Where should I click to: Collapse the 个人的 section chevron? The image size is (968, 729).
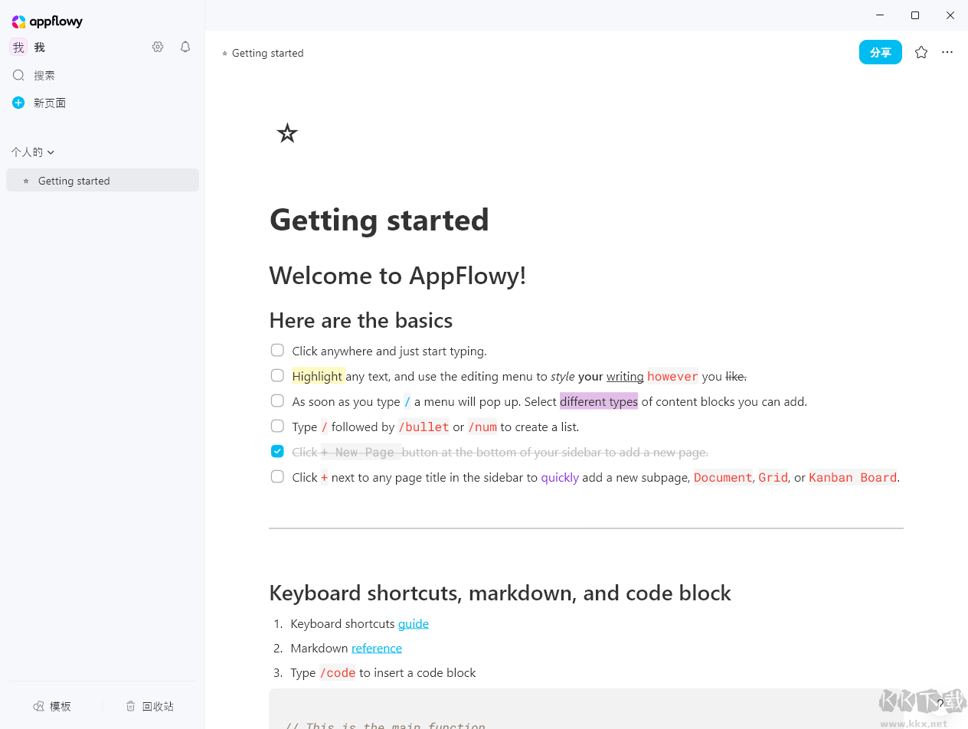(x=51, y=152)
